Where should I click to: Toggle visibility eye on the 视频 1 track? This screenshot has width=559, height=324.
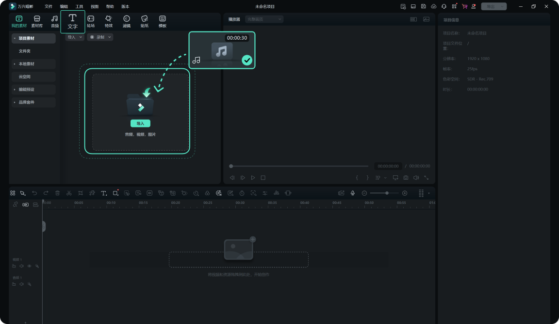click(x=29, y=266)
